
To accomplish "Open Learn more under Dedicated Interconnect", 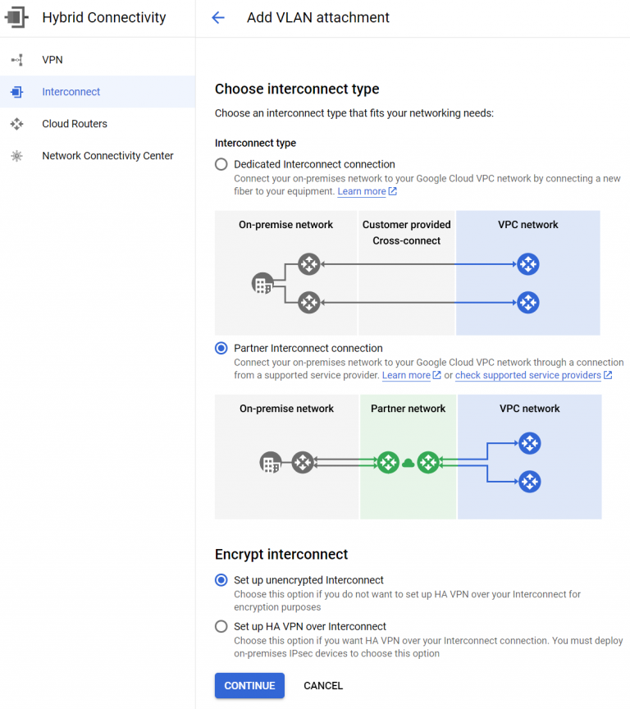I will pyautogui.click(x=361, y=191).
